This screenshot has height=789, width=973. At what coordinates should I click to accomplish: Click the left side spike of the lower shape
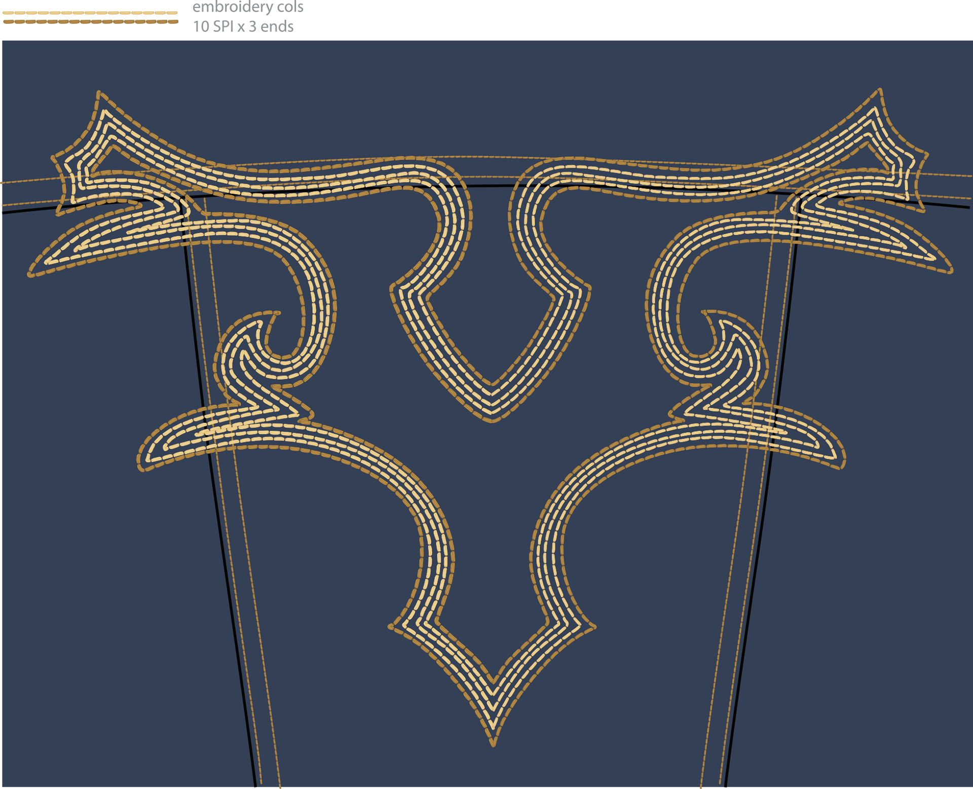point(391,626)
